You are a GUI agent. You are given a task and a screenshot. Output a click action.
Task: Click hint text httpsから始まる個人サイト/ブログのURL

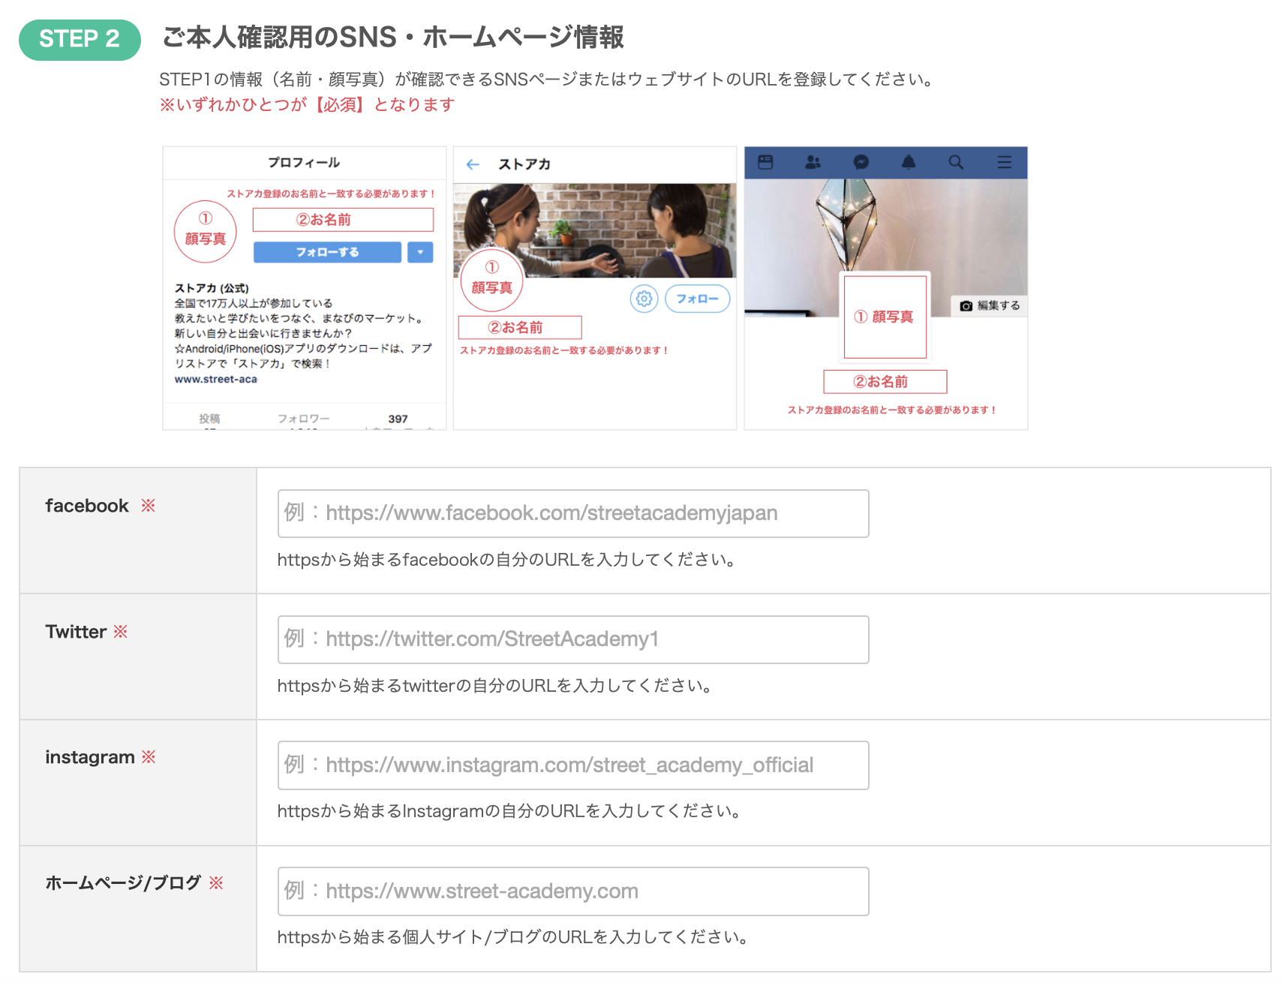[513, 937]
